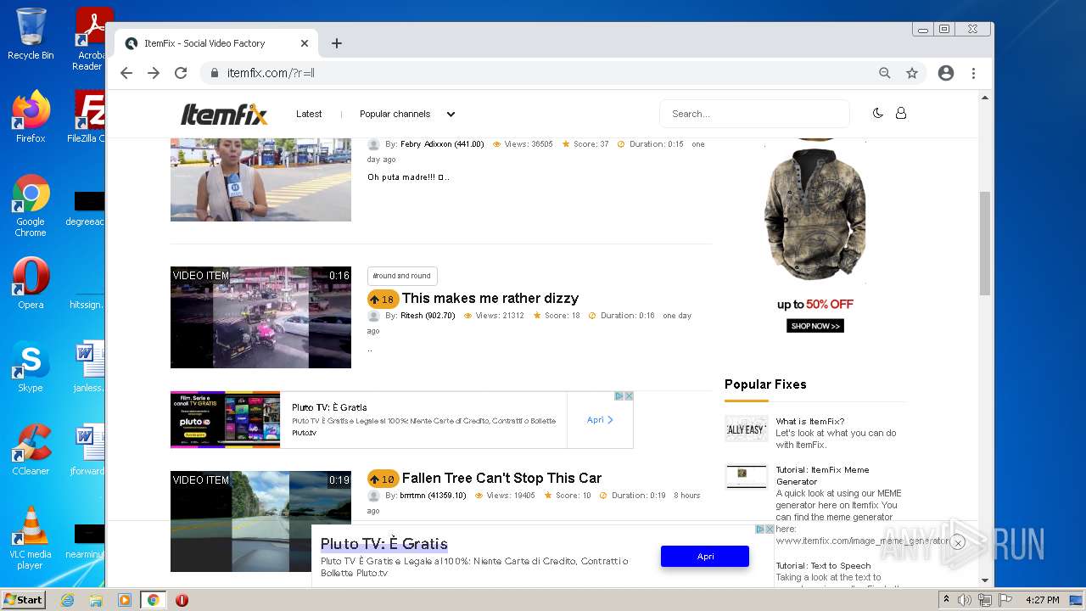1086x611 pixels.
Task: Go forward with the browser forward arrow
Action: (x=154, y=73)
